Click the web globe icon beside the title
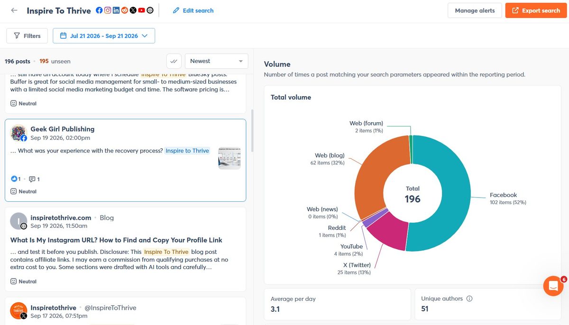Image resolution: width=569 pixels, height=325 pixels. (x=150, y=10)
